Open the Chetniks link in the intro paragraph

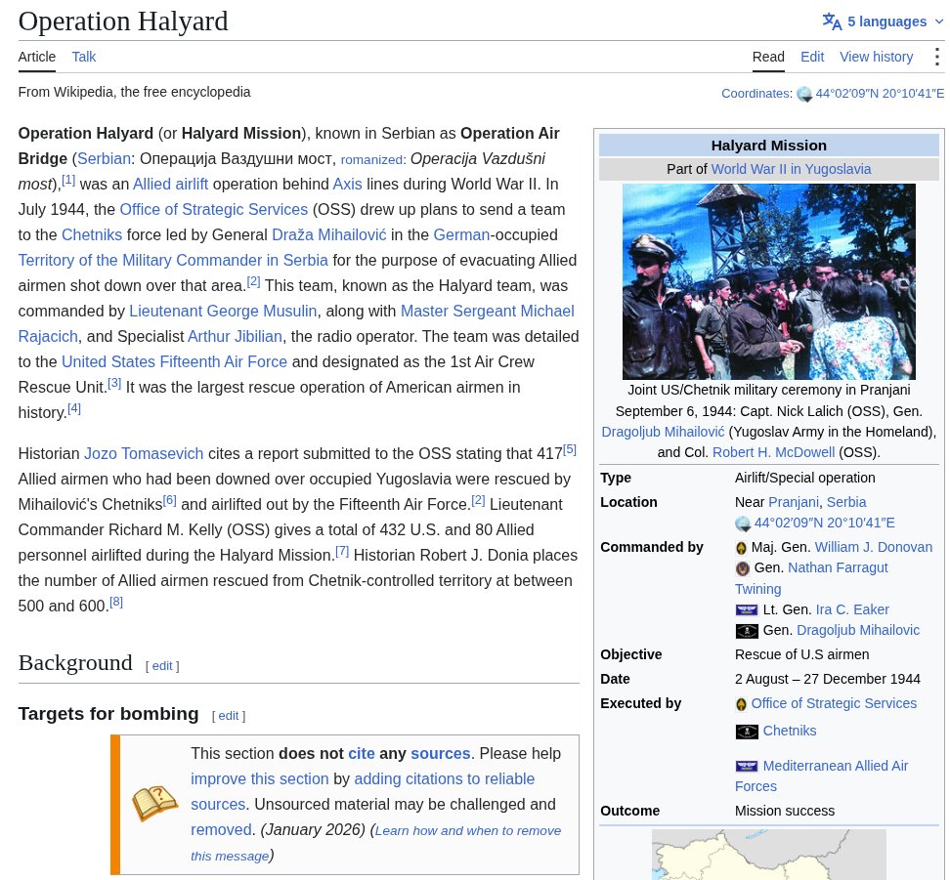tap(92, 235)
